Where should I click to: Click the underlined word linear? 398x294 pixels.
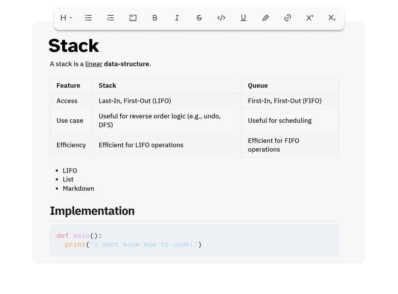pos(94,64)
